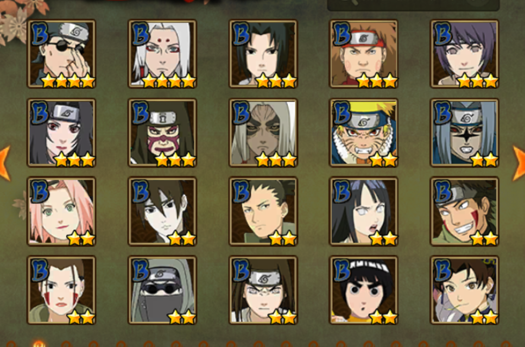Click the glowing active page indicator dot
The width and height of the screenshot is (525, 347).
39,344
